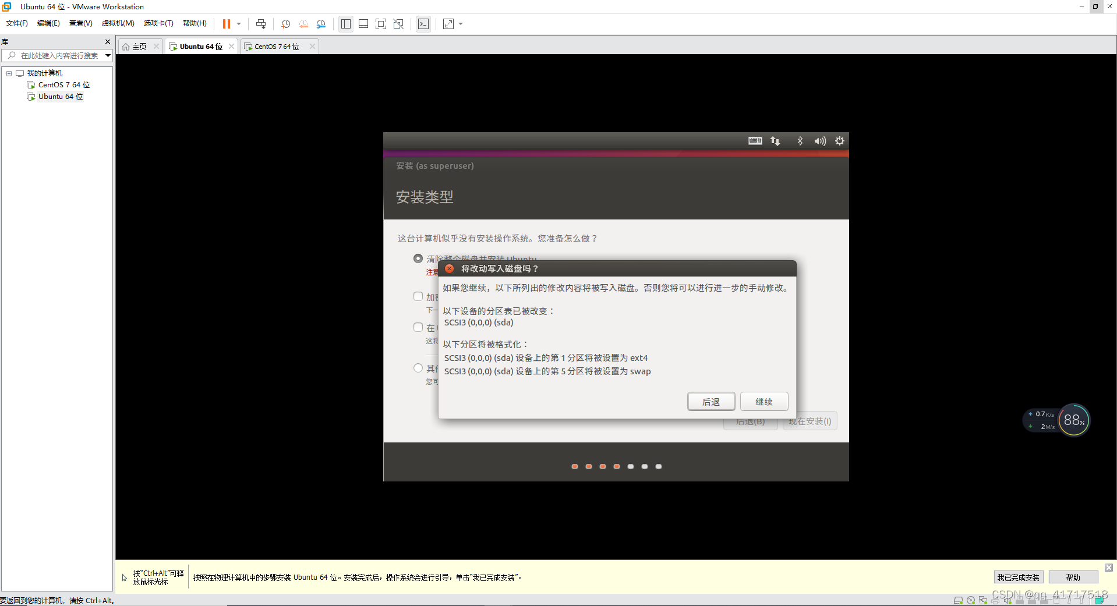
Task: Click the 88% performance monitor widget
Action: 1073,420
